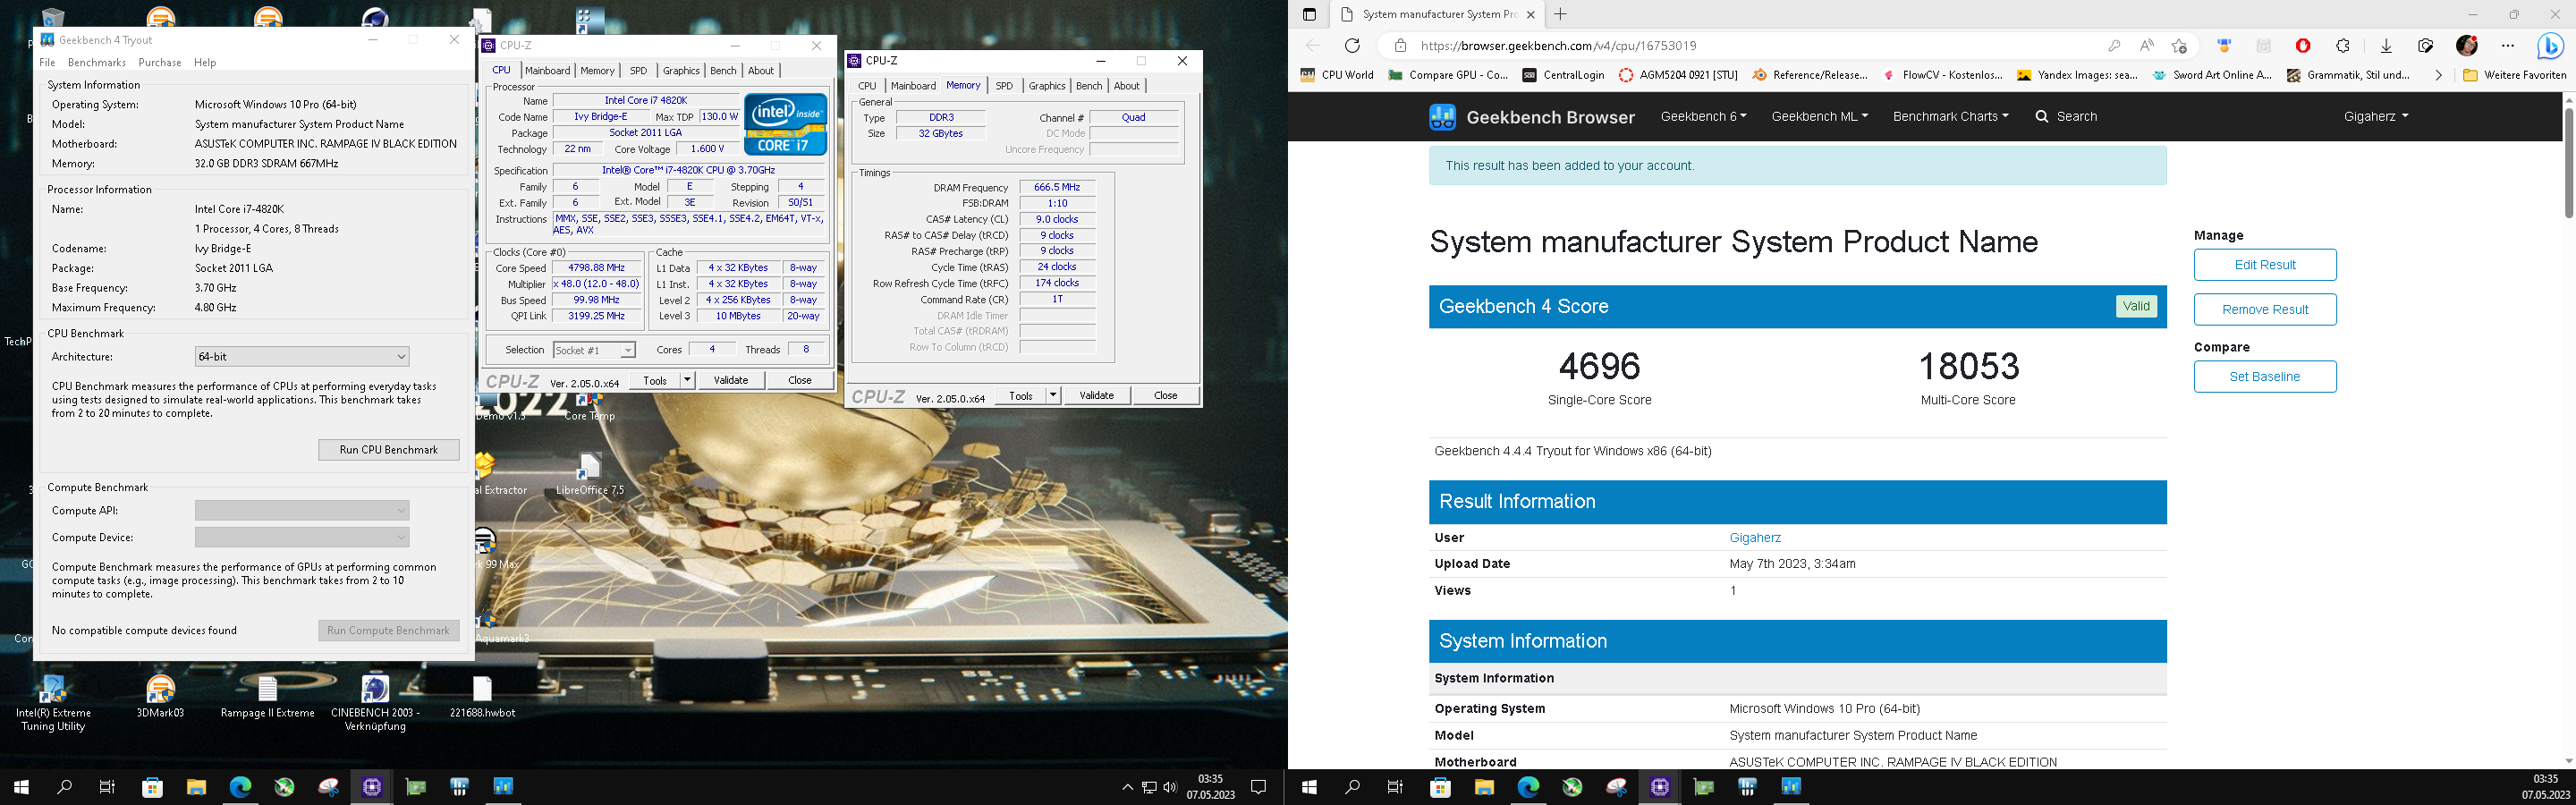Switch to Mainboard tab in left CPU-Z
2576x805 pixels.
[x=547, y=70]
